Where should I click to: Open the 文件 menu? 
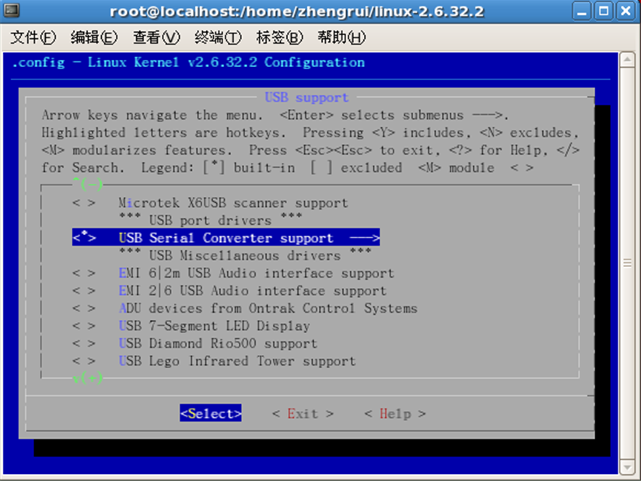(x=33, y=37)
